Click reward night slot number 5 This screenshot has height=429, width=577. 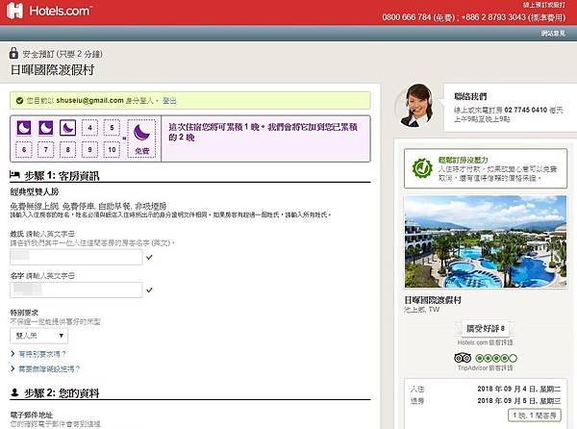112,128
